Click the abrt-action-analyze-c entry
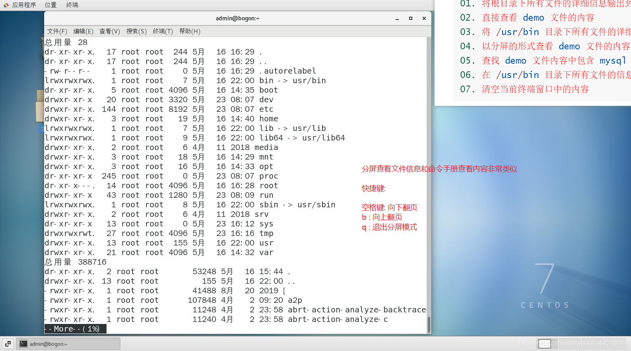Viewport: 631px width, 351px height. click(338, 319)
